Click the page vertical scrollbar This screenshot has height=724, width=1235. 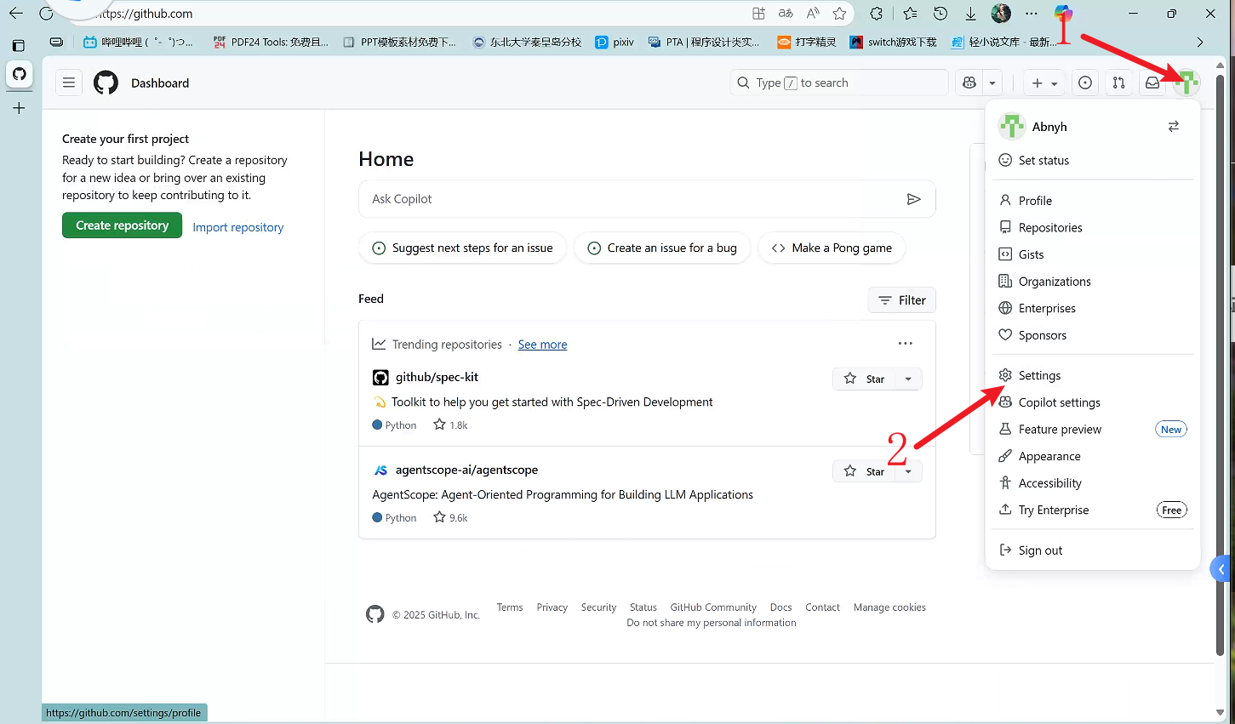(1221, 366)
